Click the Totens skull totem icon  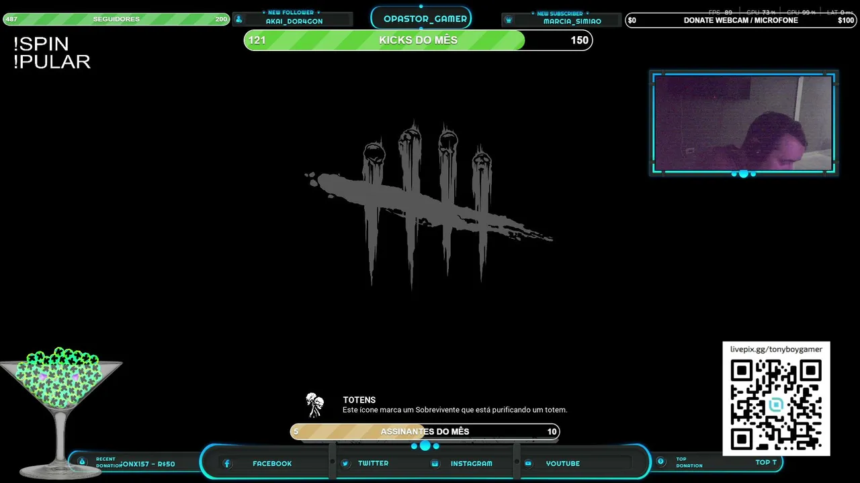(x=314, y=405)
